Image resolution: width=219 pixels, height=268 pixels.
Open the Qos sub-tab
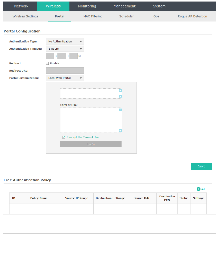pyautogui.click(x=156, y=16)
